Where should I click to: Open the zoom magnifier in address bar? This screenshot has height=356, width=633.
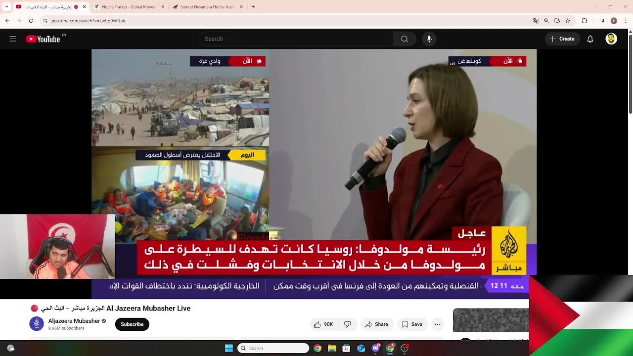click(546, 21)
